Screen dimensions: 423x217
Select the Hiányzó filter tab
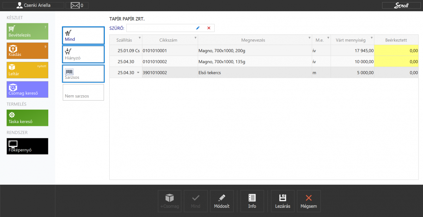click(84, 54)
